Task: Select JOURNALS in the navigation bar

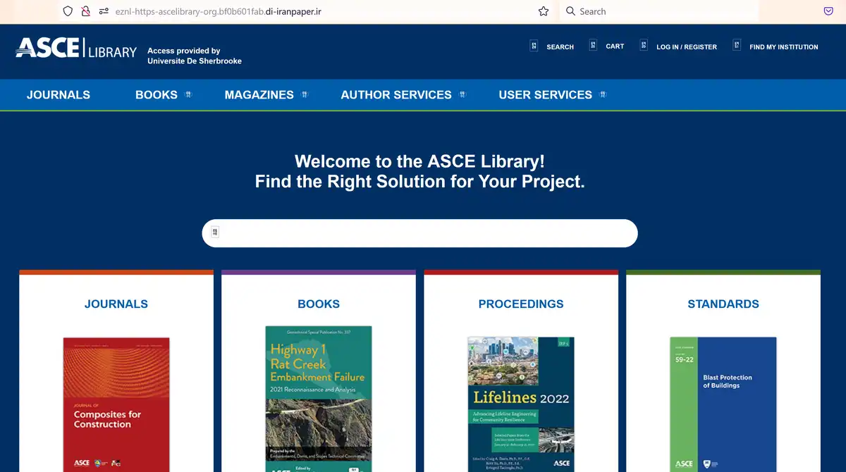Action: (59, 94)
